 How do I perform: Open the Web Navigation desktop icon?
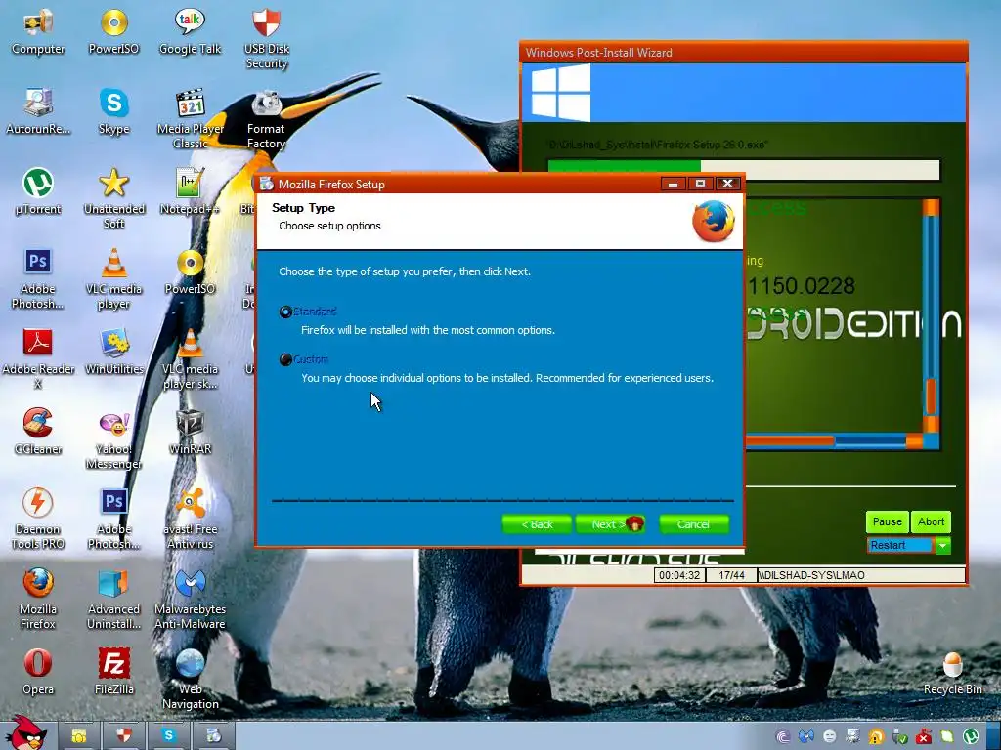click(x=190, y=680)
